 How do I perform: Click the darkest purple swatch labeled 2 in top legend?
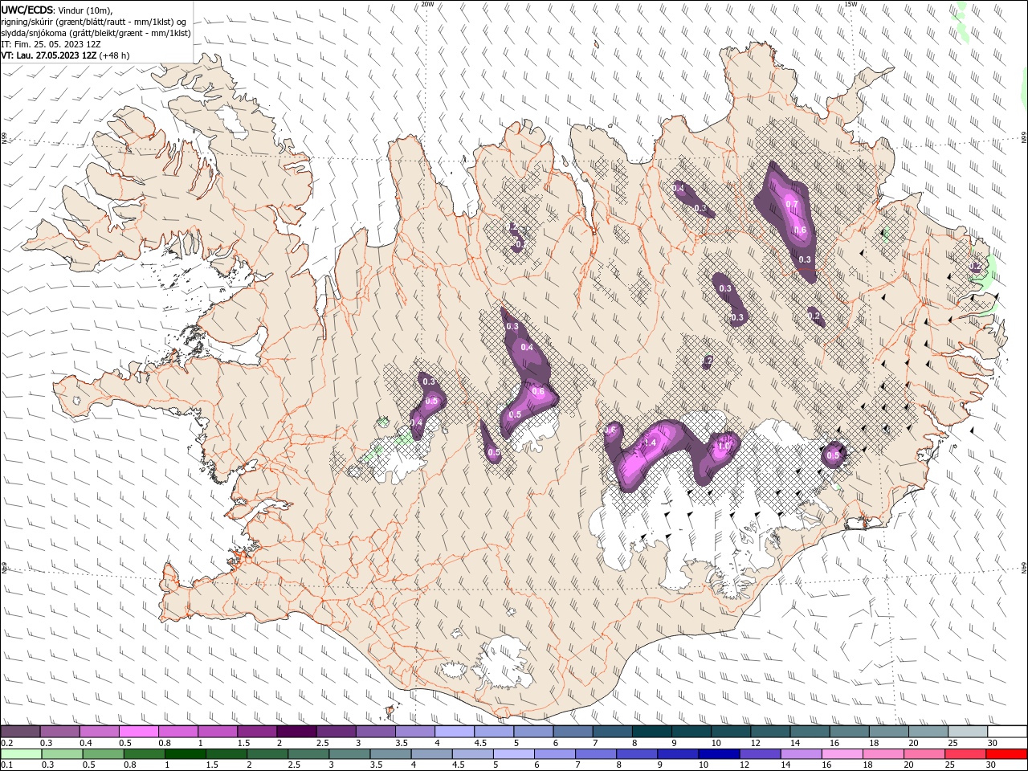tap(296, 732)
